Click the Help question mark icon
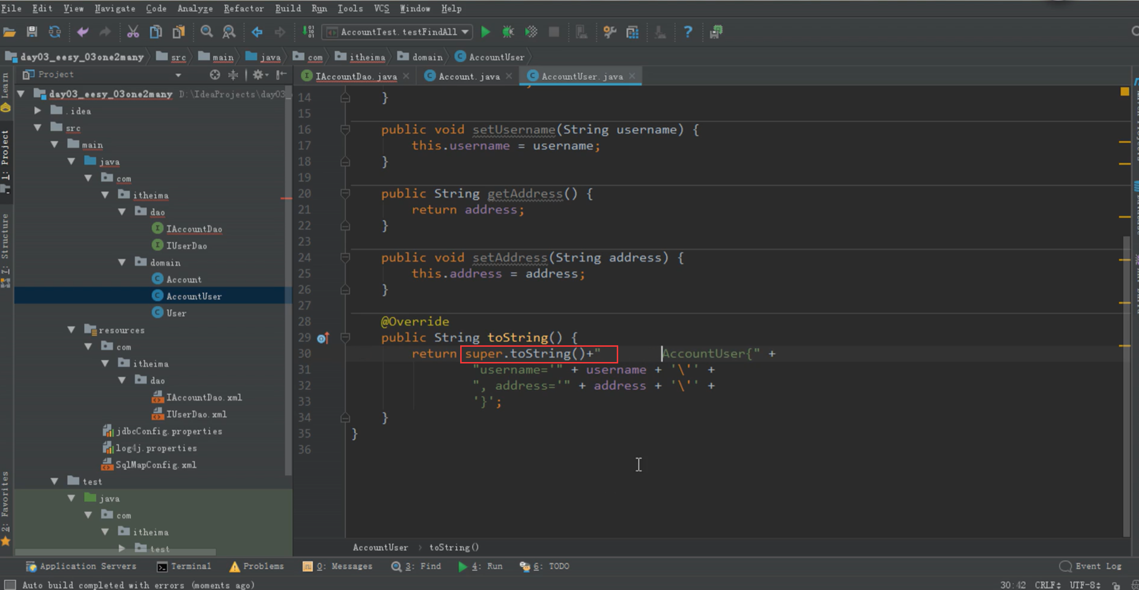This screenshot has width=1139, height=590. (x=687, y=32)
